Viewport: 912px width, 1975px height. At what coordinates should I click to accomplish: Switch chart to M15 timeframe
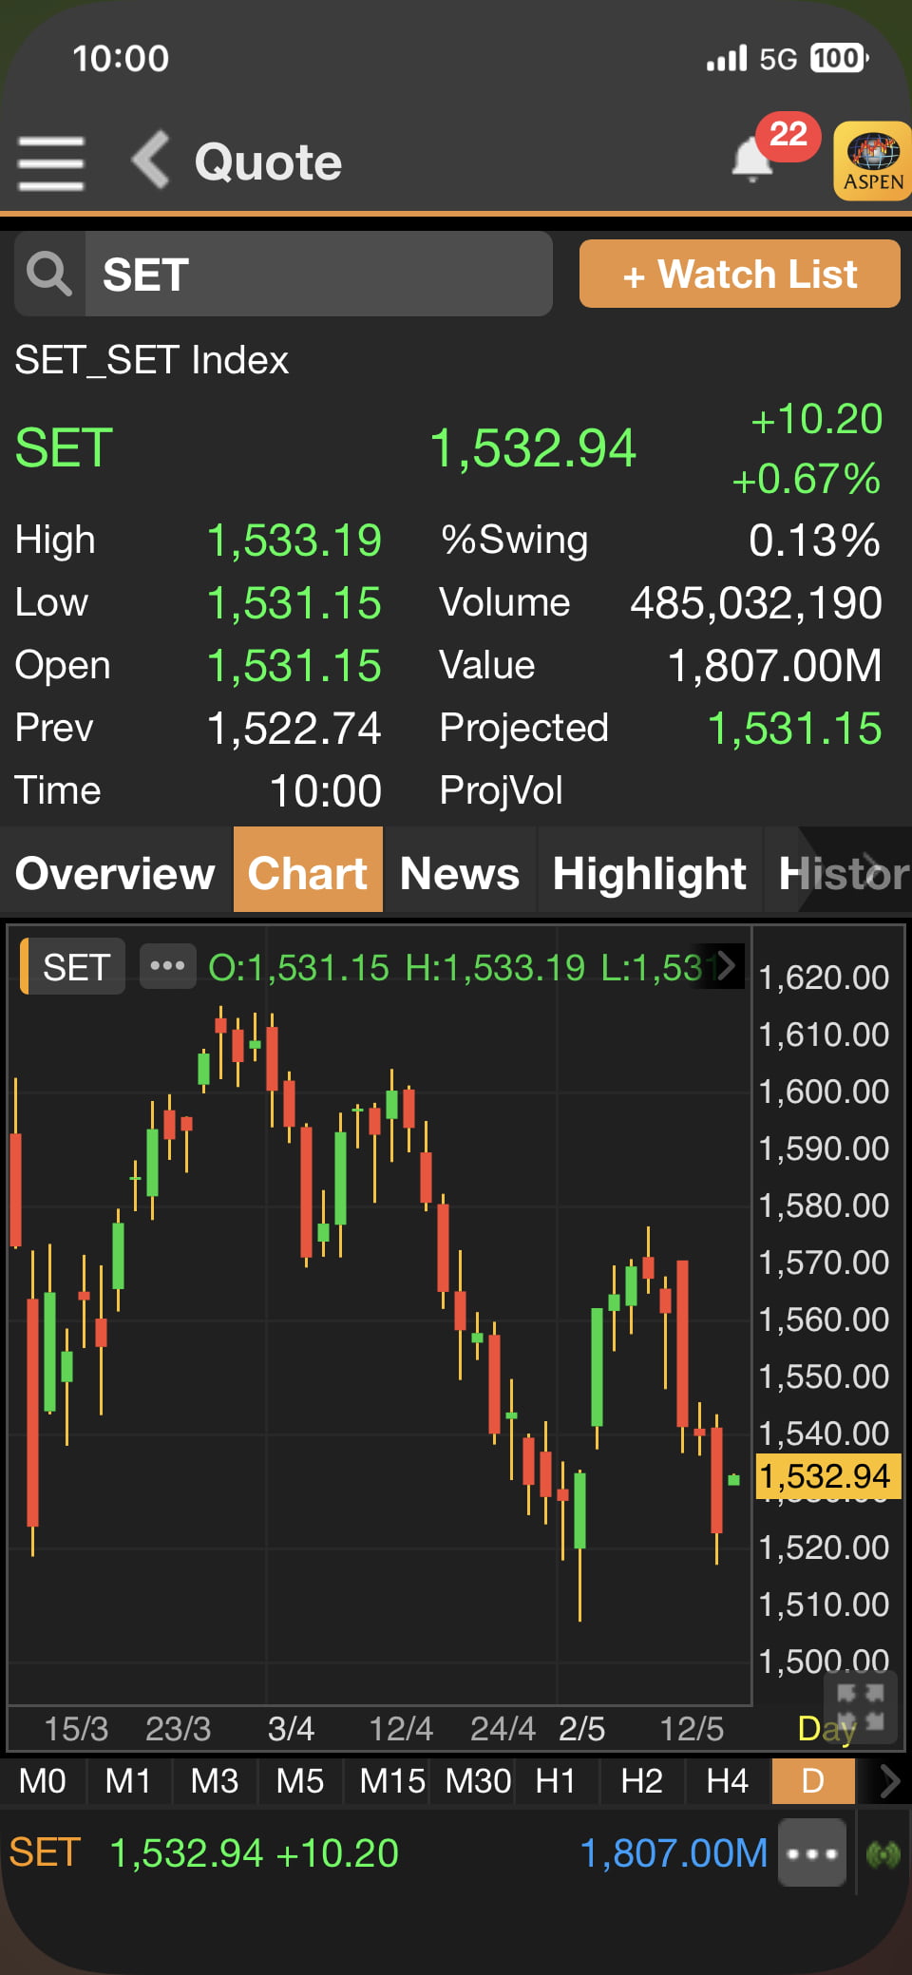(391, 1781)
